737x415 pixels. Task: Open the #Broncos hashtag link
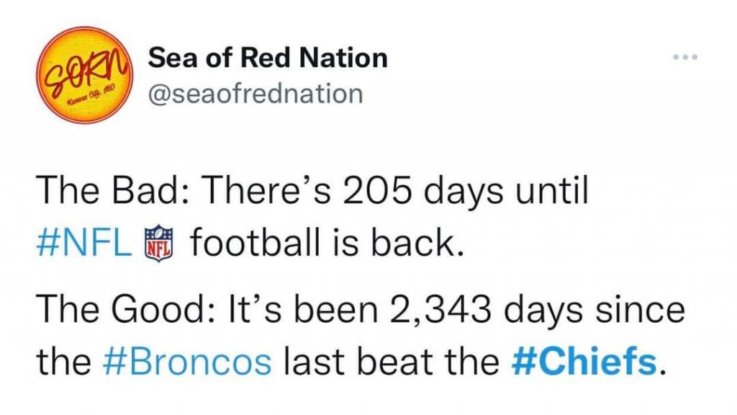coord(187,362)
